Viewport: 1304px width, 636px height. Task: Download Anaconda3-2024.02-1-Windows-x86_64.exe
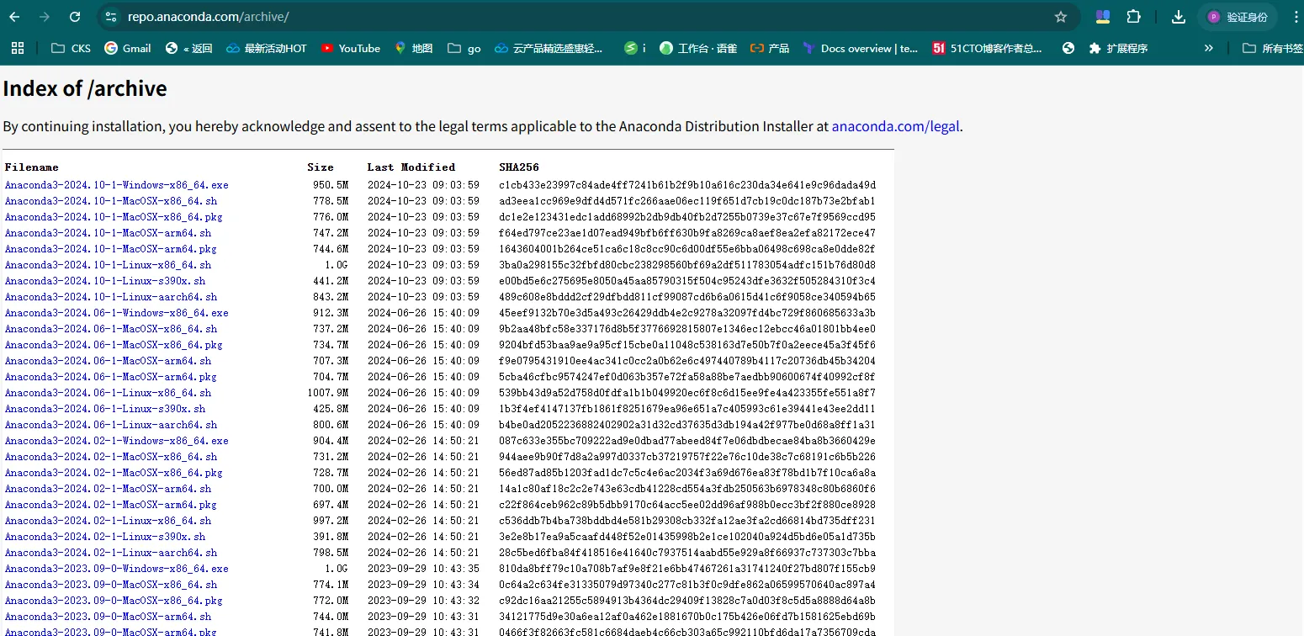[117, 441]
